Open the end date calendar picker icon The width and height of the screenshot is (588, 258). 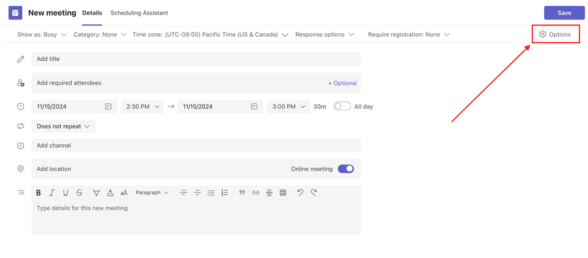[254, 106]
